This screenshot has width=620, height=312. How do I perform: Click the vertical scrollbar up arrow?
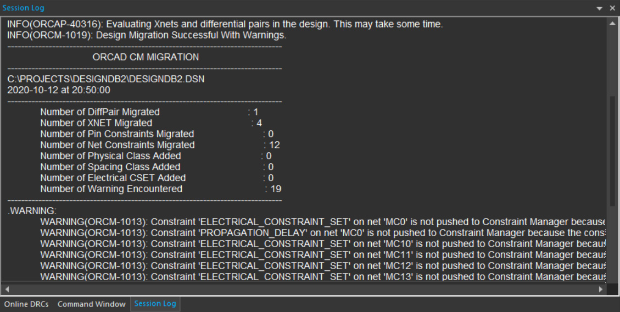(x=612, y=23)
